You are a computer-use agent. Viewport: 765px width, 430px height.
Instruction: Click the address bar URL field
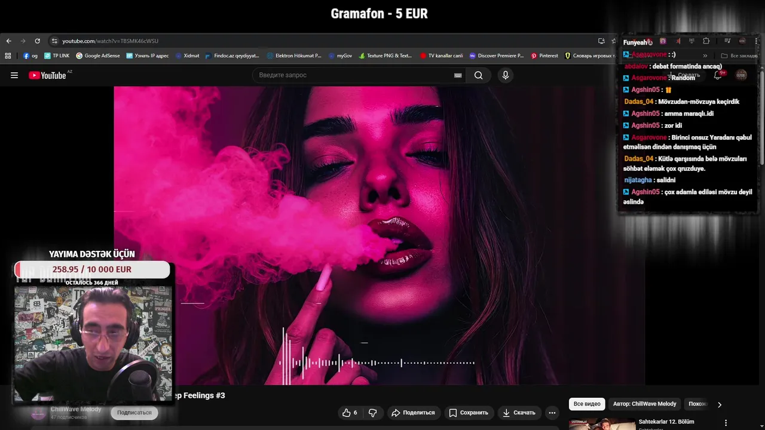[323, 41]
